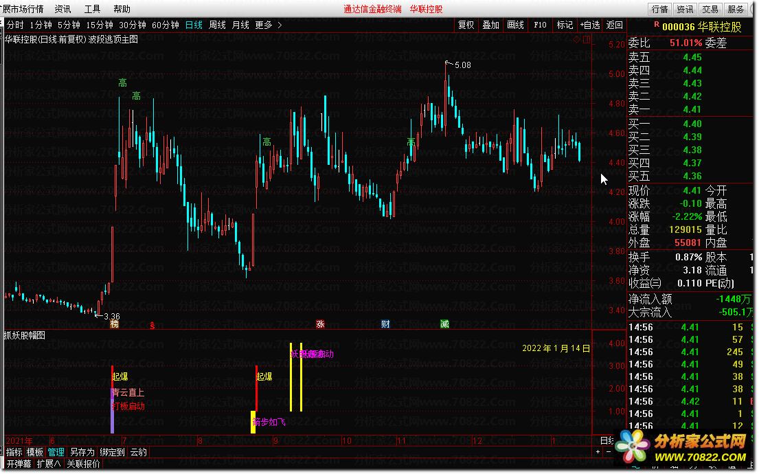Click the 打板启动 indicator label
The height and width of the screenshot is (474, 759).
pyautogui.click(x=128, y=406)
